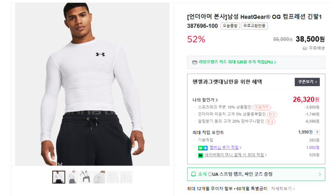332x196 pixels.
Task: Select the last flat shirt thumbnail
Action: [126, 177]
